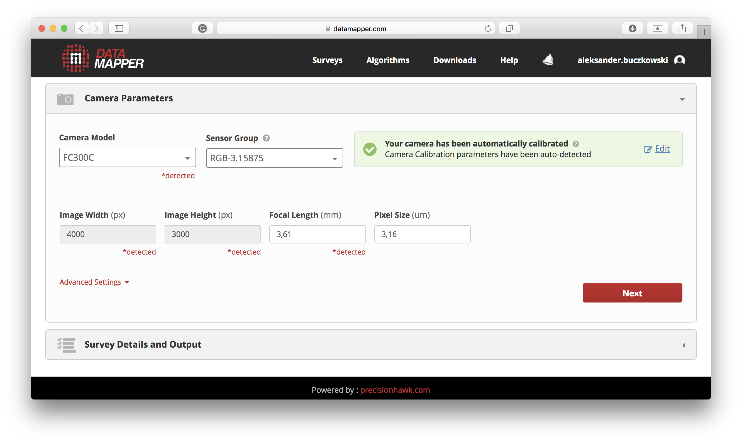Screen dimensions: 742x444
Task: Click the Sensor Group help question mark
Action: pyautogui.click(x=266, y=138)
